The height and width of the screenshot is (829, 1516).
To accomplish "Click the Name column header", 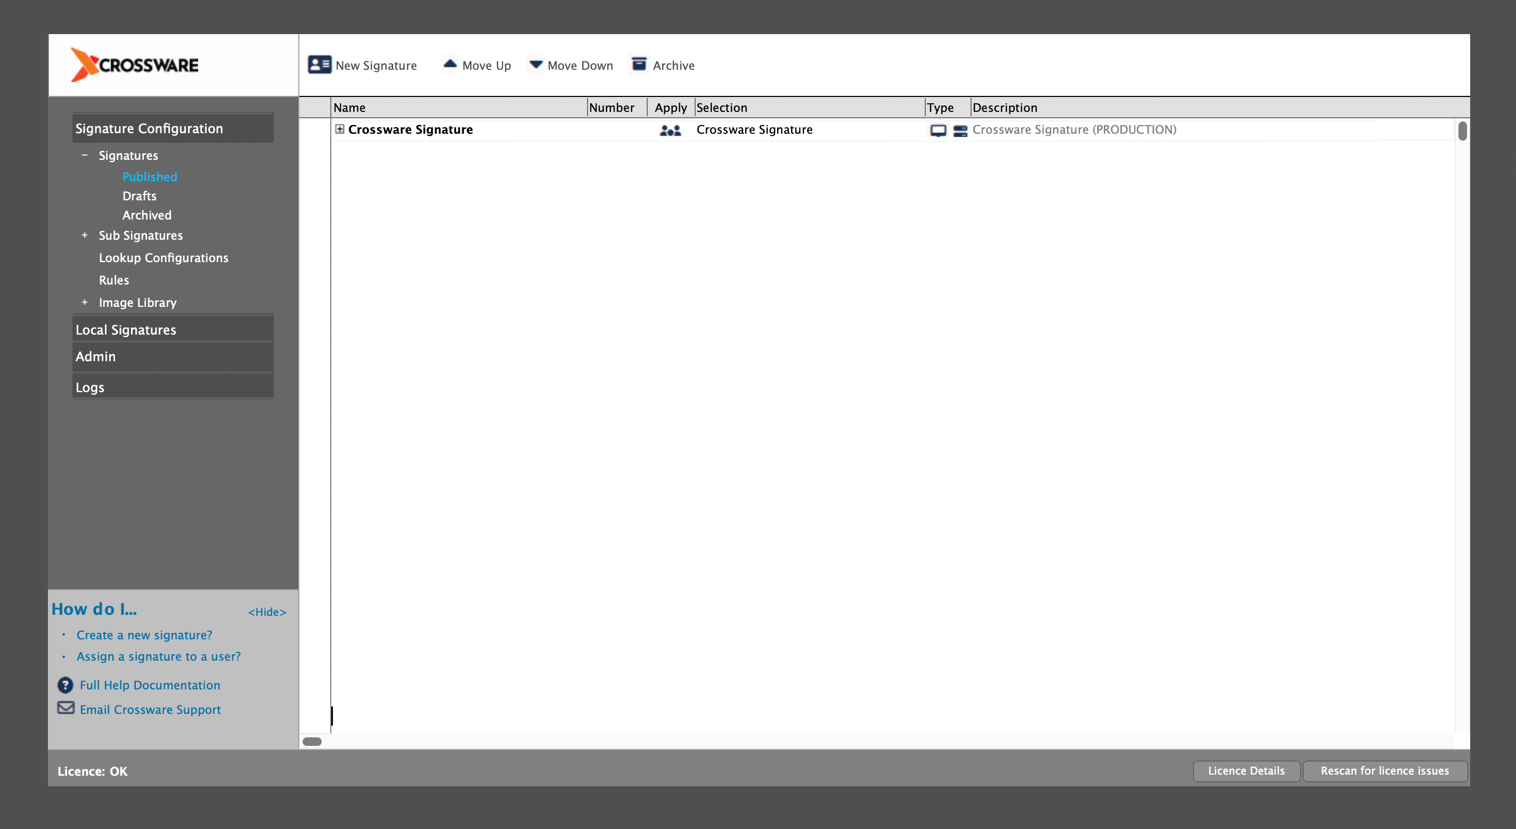I will tap(459, 108).
